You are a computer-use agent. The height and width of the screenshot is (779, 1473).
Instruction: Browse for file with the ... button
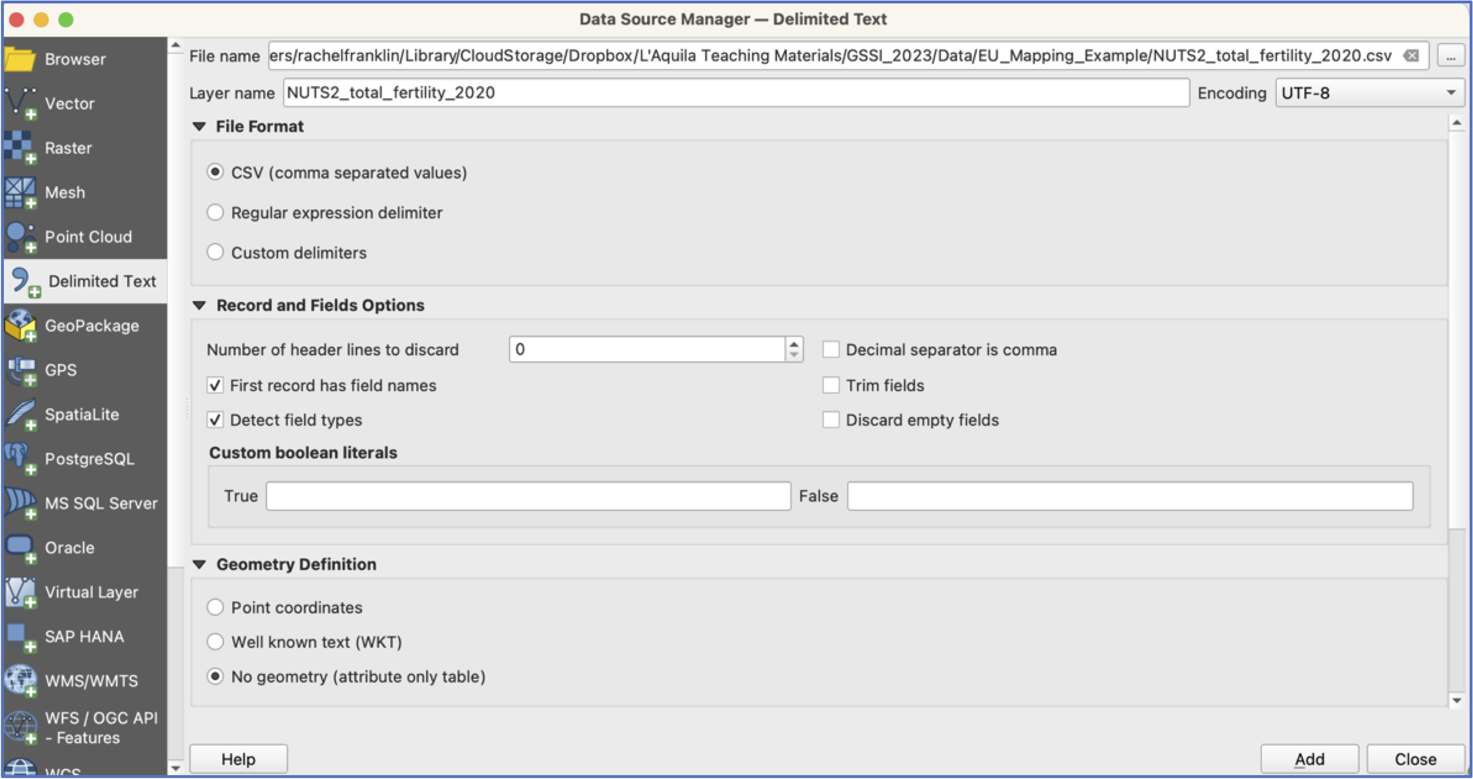click(x=1451, y=56)
